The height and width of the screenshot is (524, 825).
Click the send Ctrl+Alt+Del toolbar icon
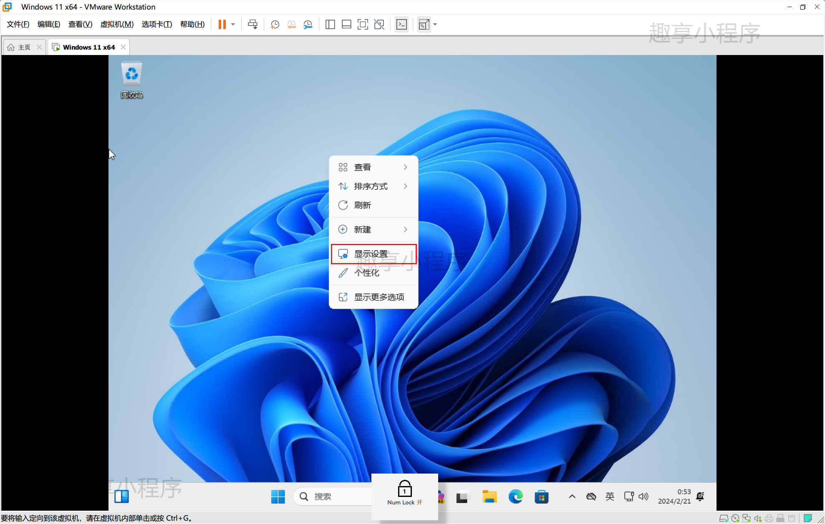[x=252, y=25]
